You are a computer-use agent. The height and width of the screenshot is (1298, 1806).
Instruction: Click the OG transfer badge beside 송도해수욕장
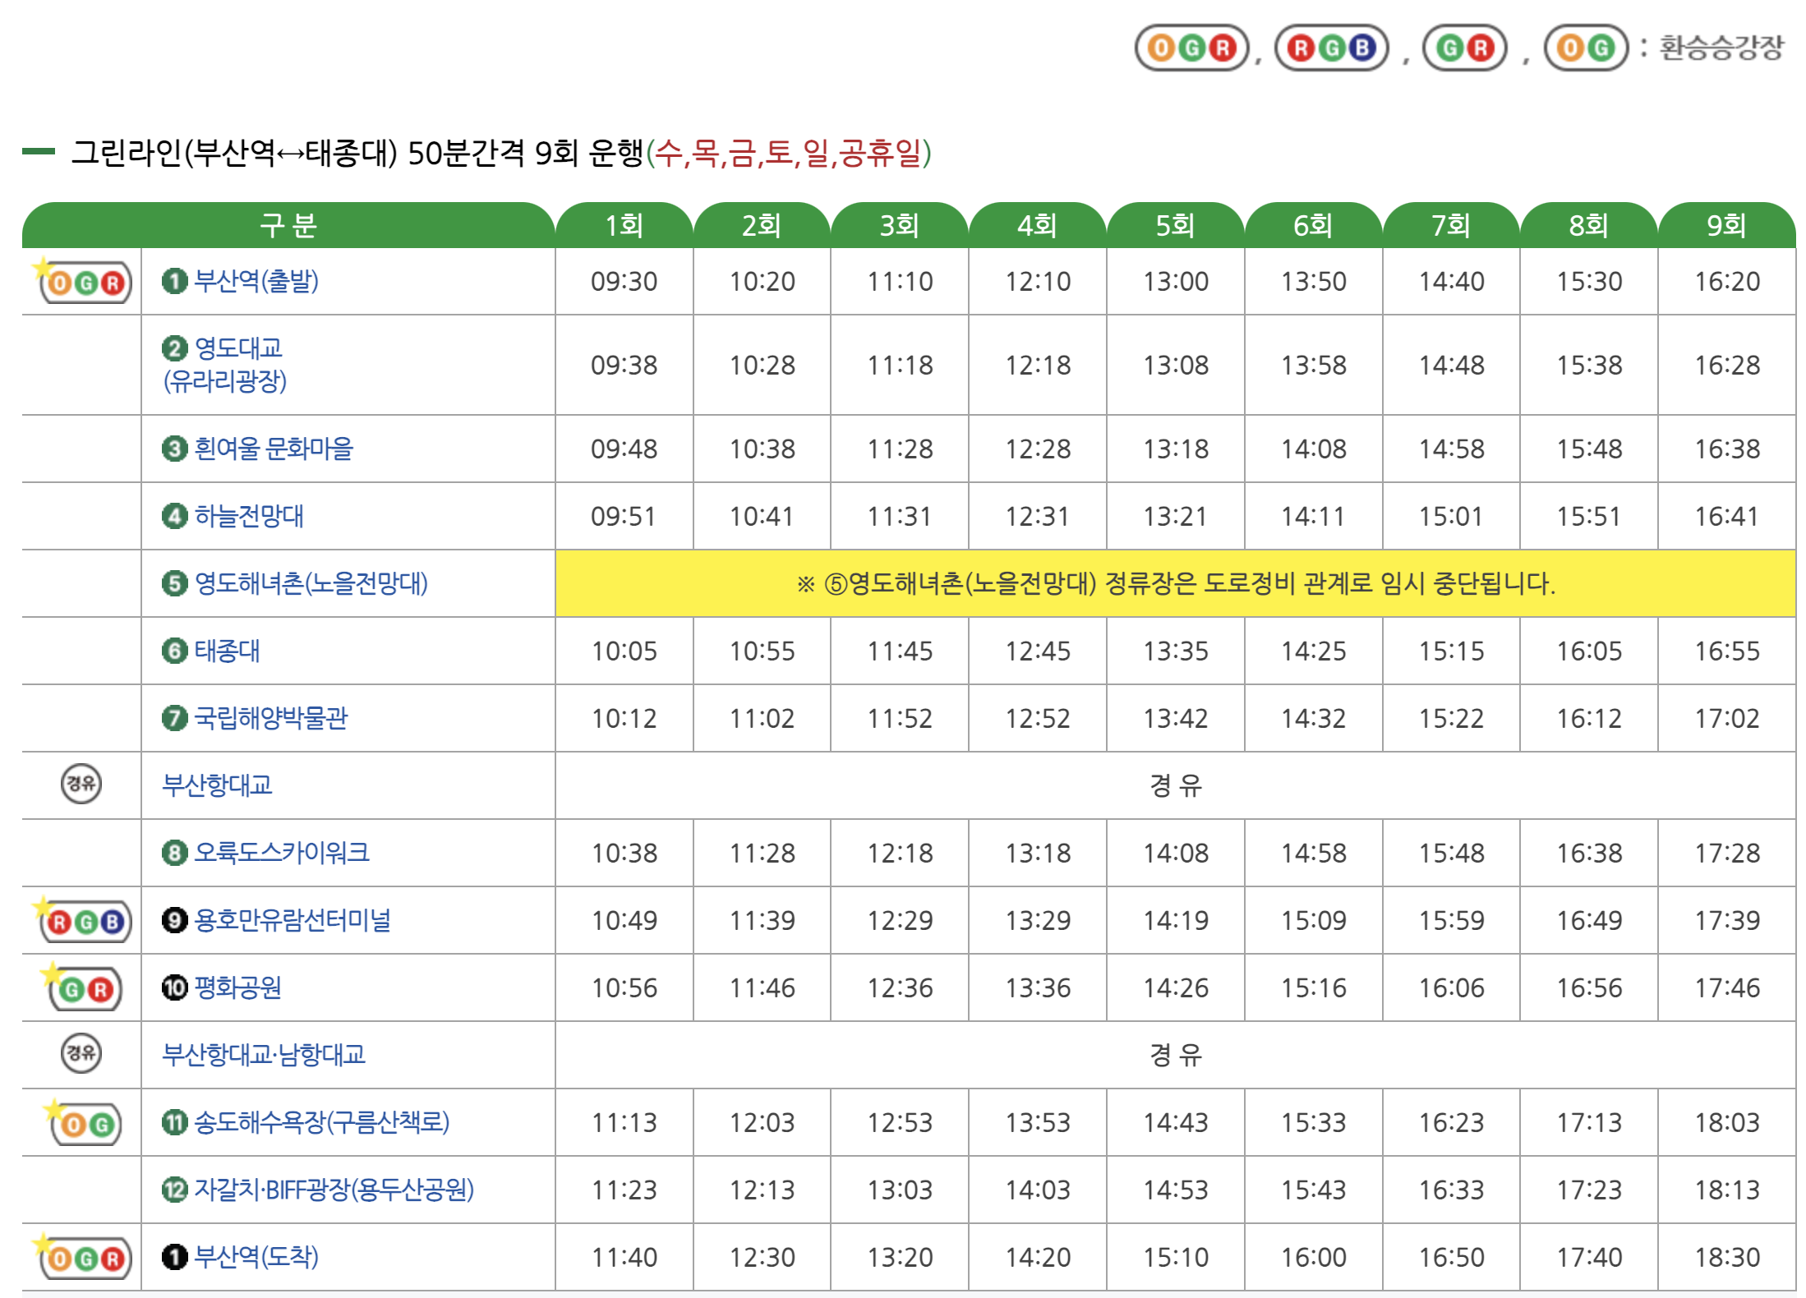(x=85, y=1124)
